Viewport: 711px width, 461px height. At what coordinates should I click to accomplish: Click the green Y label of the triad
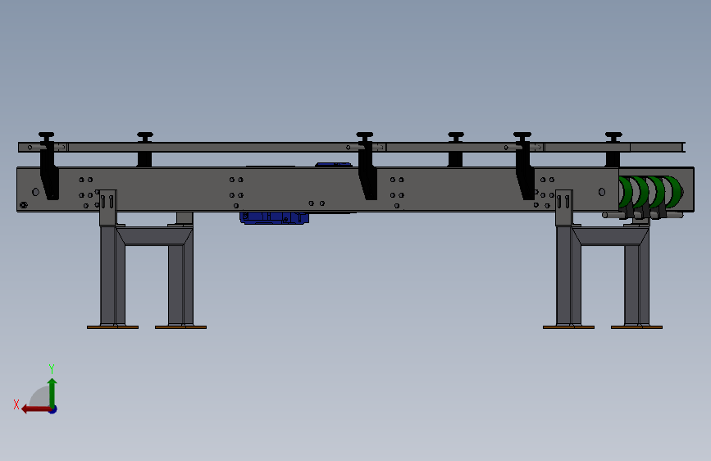coord(52,369)
